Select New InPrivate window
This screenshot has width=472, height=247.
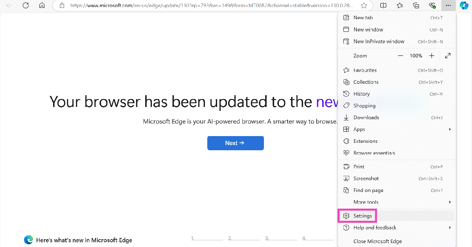tap(378, 41)
